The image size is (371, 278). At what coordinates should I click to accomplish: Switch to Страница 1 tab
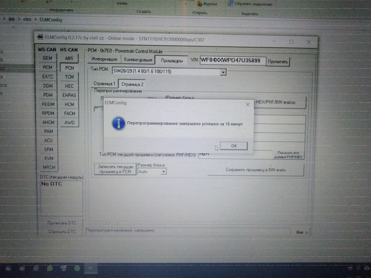[x=104, y=84]
